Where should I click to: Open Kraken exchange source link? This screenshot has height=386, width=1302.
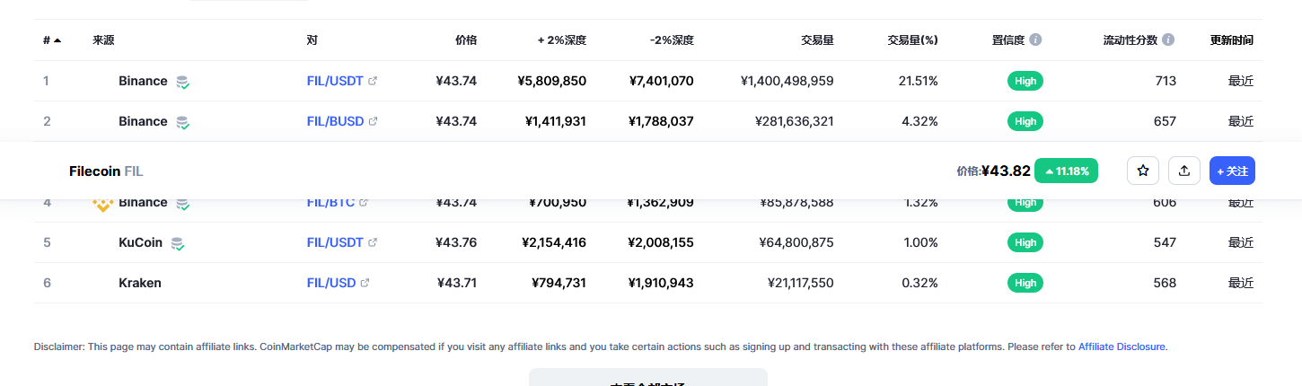(x=140, y=283)
